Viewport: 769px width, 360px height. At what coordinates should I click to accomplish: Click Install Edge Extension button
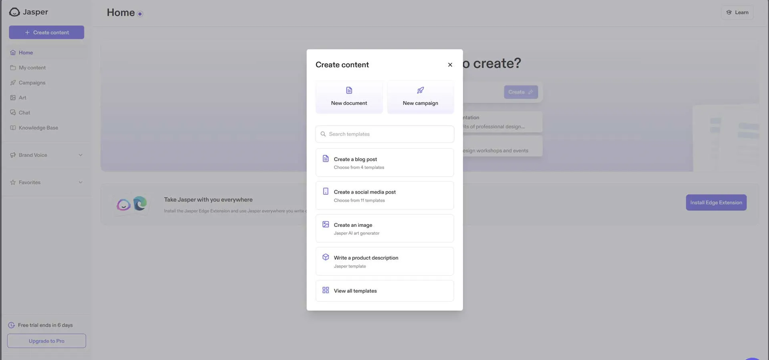[716, 202]
